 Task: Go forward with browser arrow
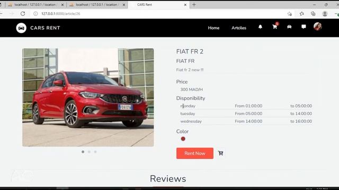[12, 14]
